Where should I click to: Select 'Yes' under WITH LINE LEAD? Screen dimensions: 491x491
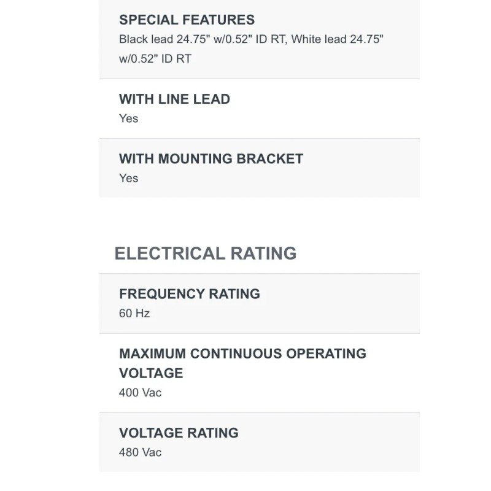point(129,118)
